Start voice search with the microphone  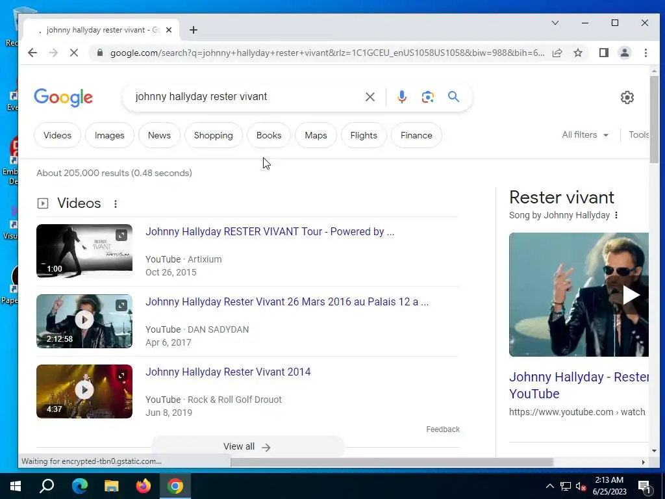pos(401,97)
